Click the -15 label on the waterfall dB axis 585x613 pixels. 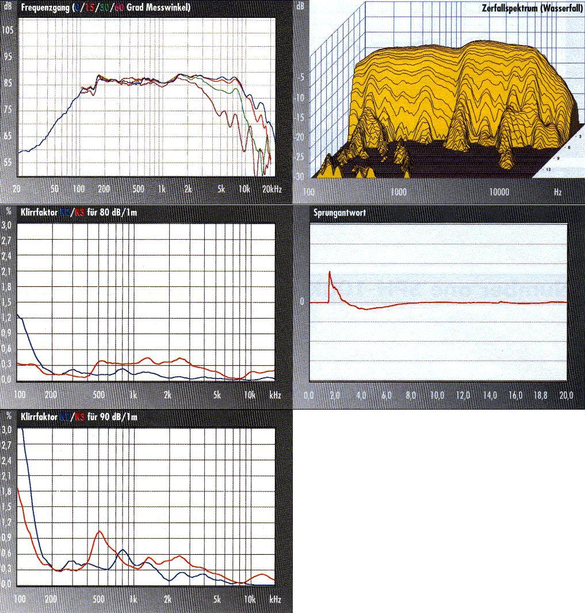299,118
